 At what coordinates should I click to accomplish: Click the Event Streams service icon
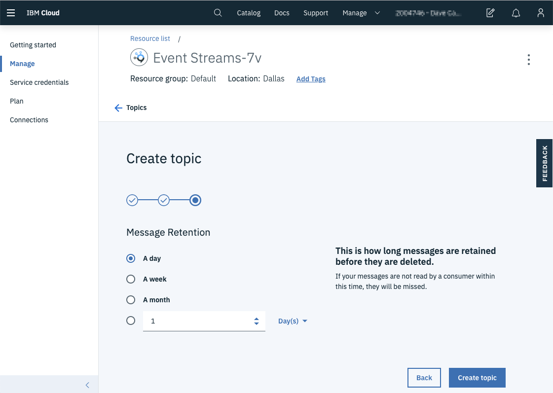(139, 57)
